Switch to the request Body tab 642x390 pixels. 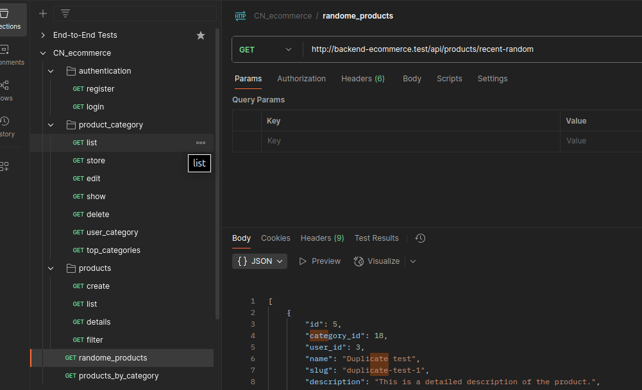(x=412, y=79)
